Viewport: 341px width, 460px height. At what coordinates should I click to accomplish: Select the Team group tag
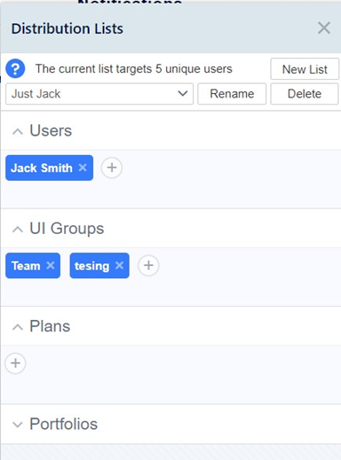26,266
